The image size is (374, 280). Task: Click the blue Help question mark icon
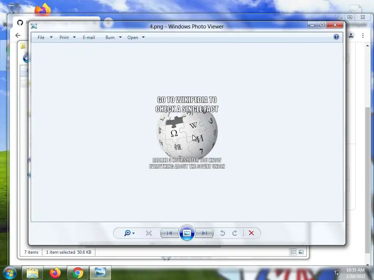[x=336, y=37]
